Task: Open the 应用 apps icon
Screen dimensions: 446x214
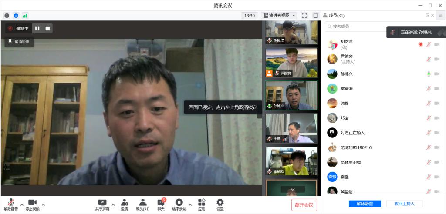Action: [x=202, y=204]
